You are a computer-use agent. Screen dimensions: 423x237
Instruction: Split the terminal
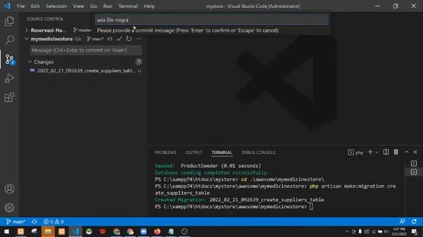click(386, 152)
